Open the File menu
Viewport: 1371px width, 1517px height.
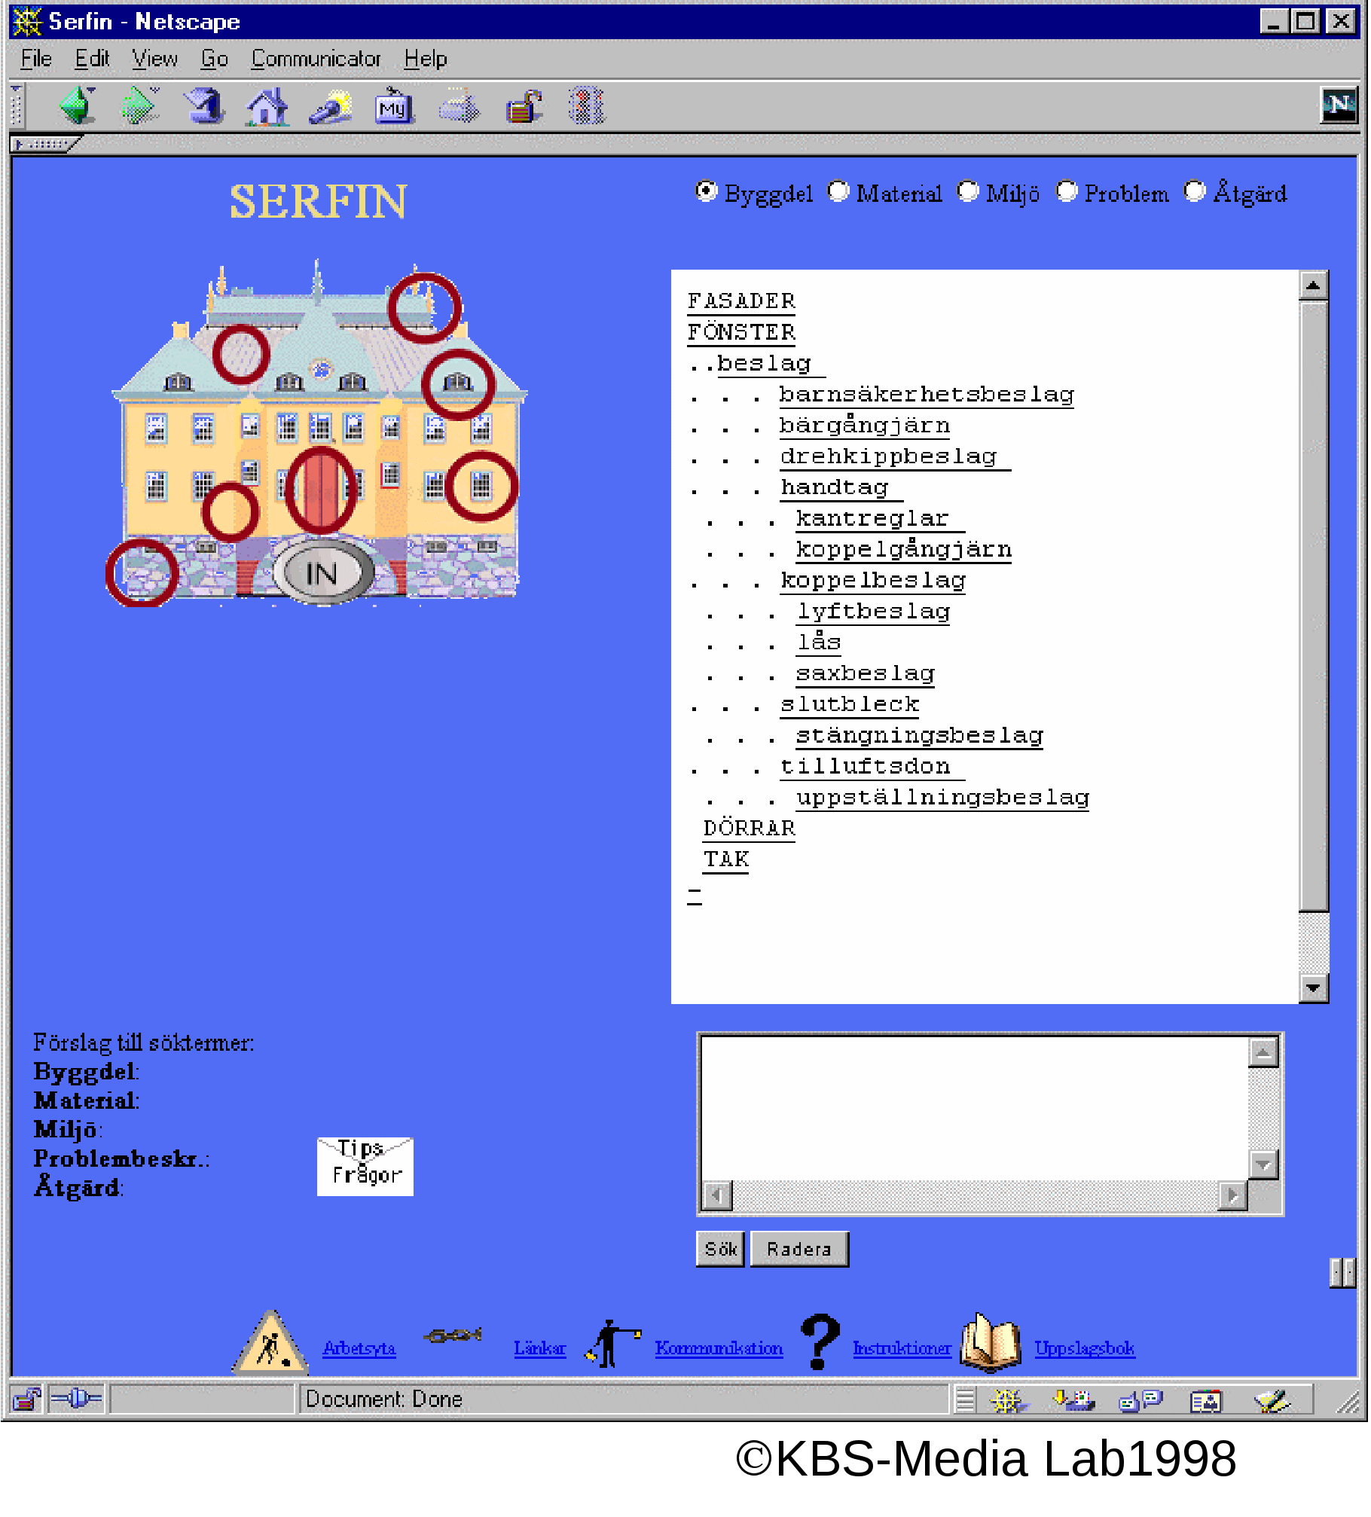click(36, 59)
